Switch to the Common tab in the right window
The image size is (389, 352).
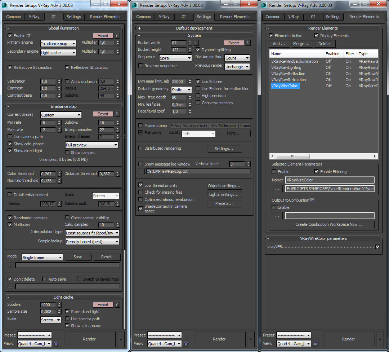click(273, 17)
